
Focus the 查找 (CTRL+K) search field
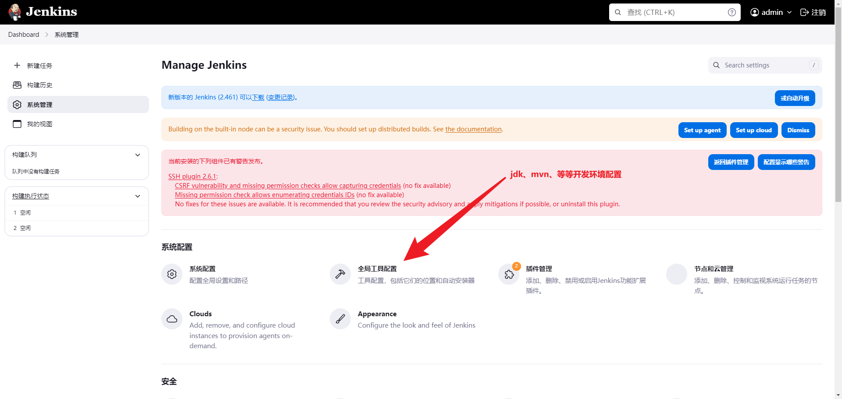click(x=674, y=12)
